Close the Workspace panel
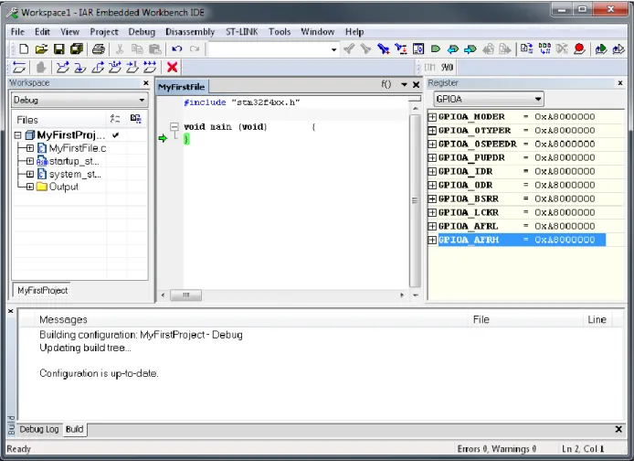 click(x=146, y=83)
